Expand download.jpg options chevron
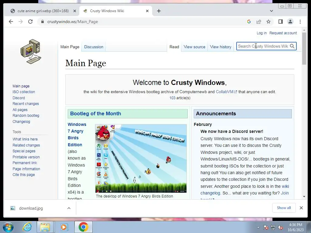311x233 pixels. tap(69, 208)
